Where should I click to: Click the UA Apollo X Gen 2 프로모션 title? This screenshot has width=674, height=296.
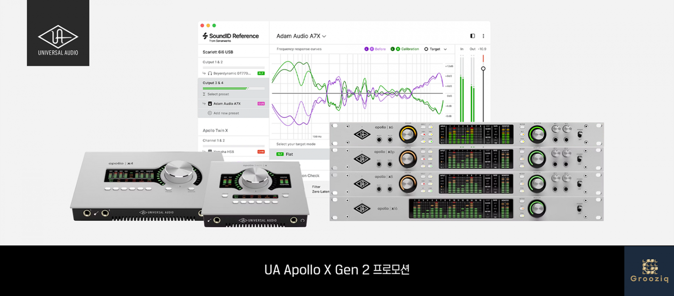click(x=337, y=270)
